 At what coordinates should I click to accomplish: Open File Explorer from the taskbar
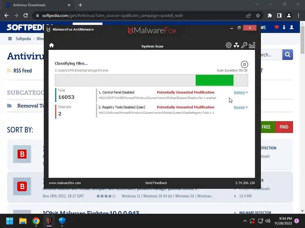coord(23,221)
